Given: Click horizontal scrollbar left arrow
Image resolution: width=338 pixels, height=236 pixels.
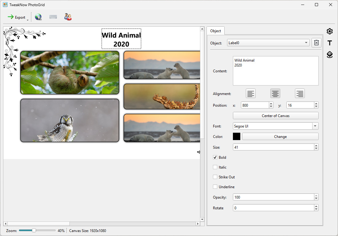Looking at the screenshot, I should click(x=6, y=224).
